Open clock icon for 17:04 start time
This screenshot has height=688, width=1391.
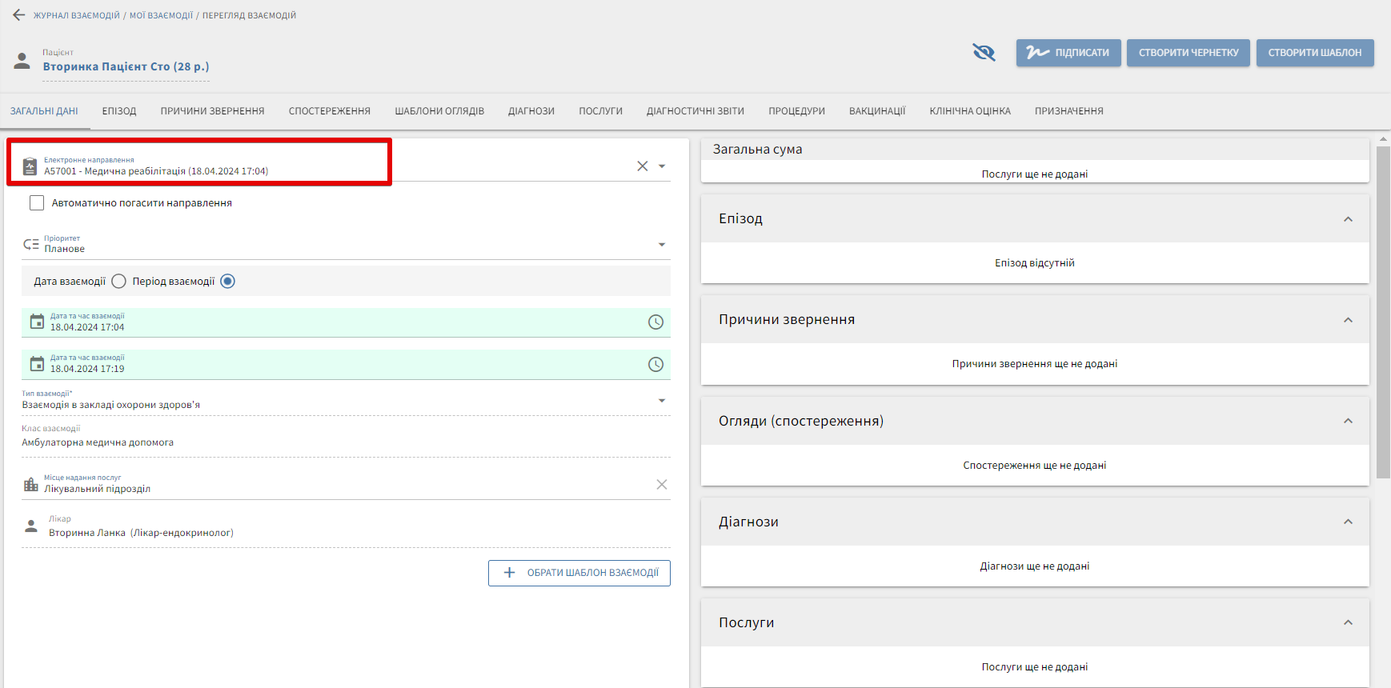click(x=655, y=322)
